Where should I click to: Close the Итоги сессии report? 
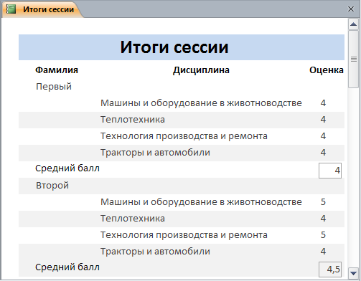[x=351, y=9]
